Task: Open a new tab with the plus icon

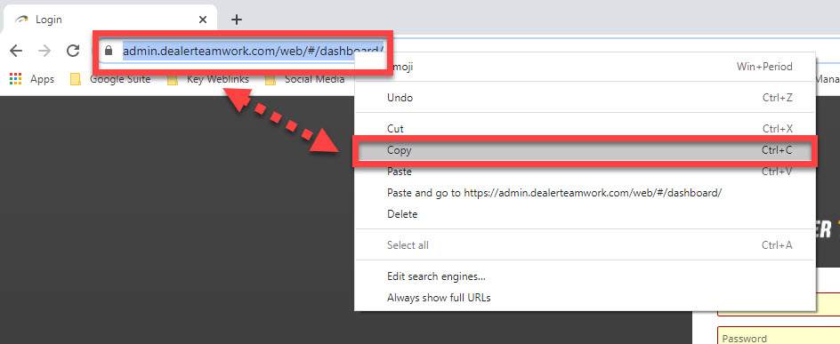Action: tap(237, 20)
